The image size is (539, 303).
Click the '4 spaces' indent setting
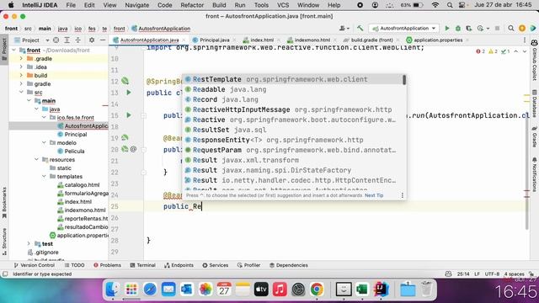click(x=514, y=274)
